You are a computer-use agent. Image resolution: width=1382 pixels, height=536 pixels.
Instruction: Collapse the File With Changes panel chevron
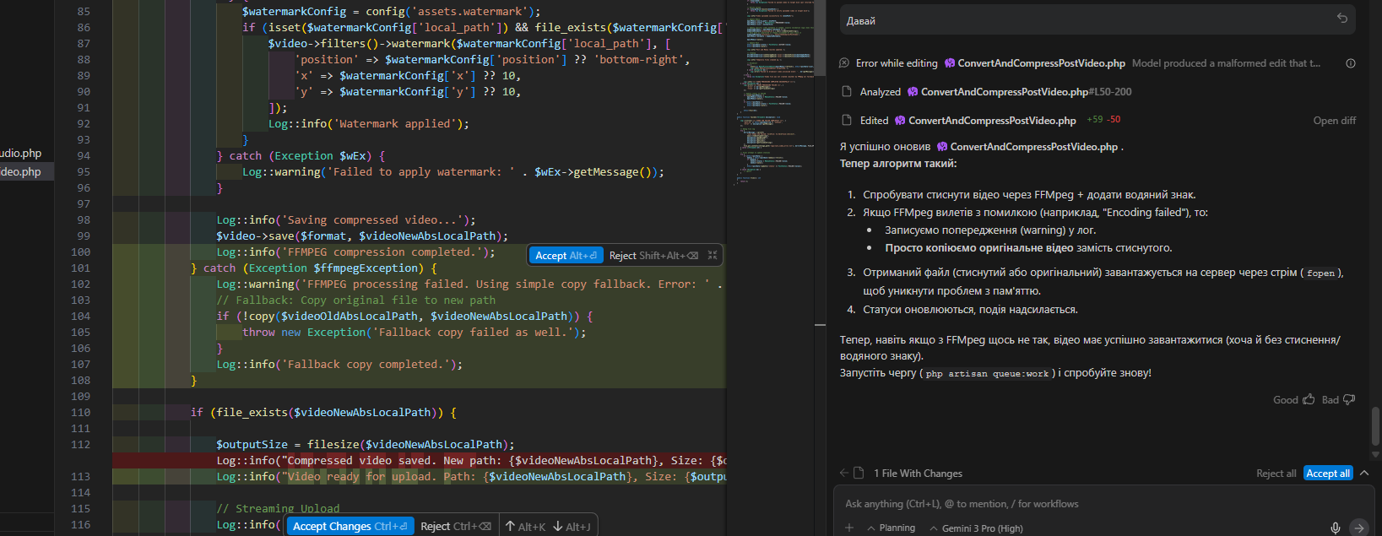(1364, 473)
